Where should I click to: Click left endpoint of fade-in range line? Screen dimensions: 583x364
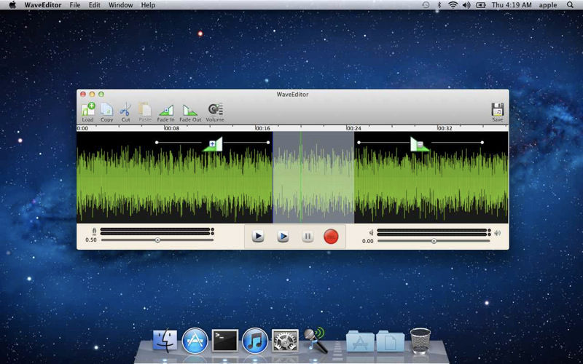(157, 142)
